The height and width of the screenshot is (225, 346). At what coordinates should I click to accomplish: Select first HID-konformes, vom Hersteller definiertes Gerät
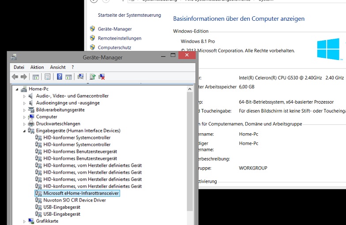[x=93, y=165]
